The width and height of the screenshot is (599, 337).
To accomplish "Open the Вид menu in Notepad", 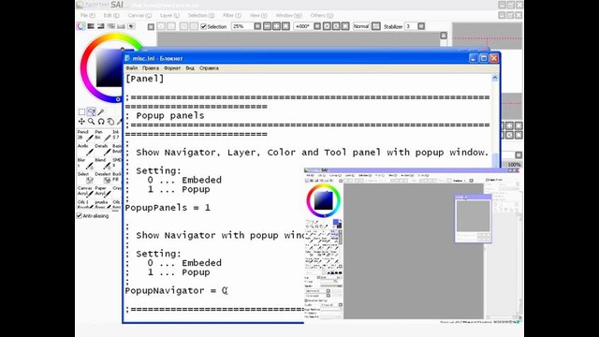I will click(x=190, y=68).
